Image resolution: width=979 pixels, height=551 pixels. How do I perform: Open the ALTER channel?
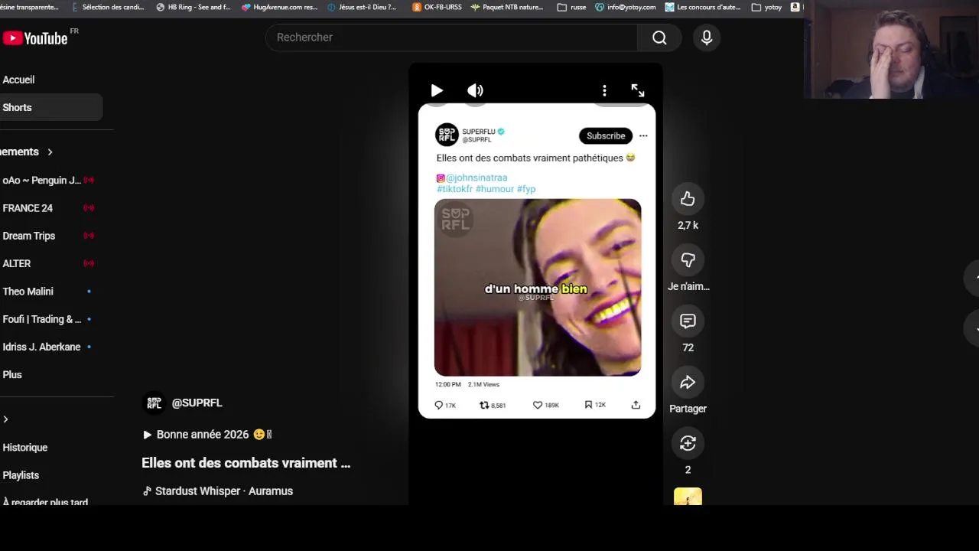tap(47, 263)
